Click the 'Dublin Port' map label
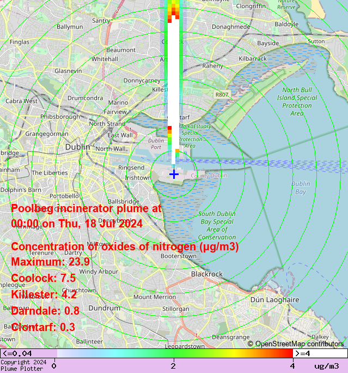348x373 pixels. coord(156,143)
